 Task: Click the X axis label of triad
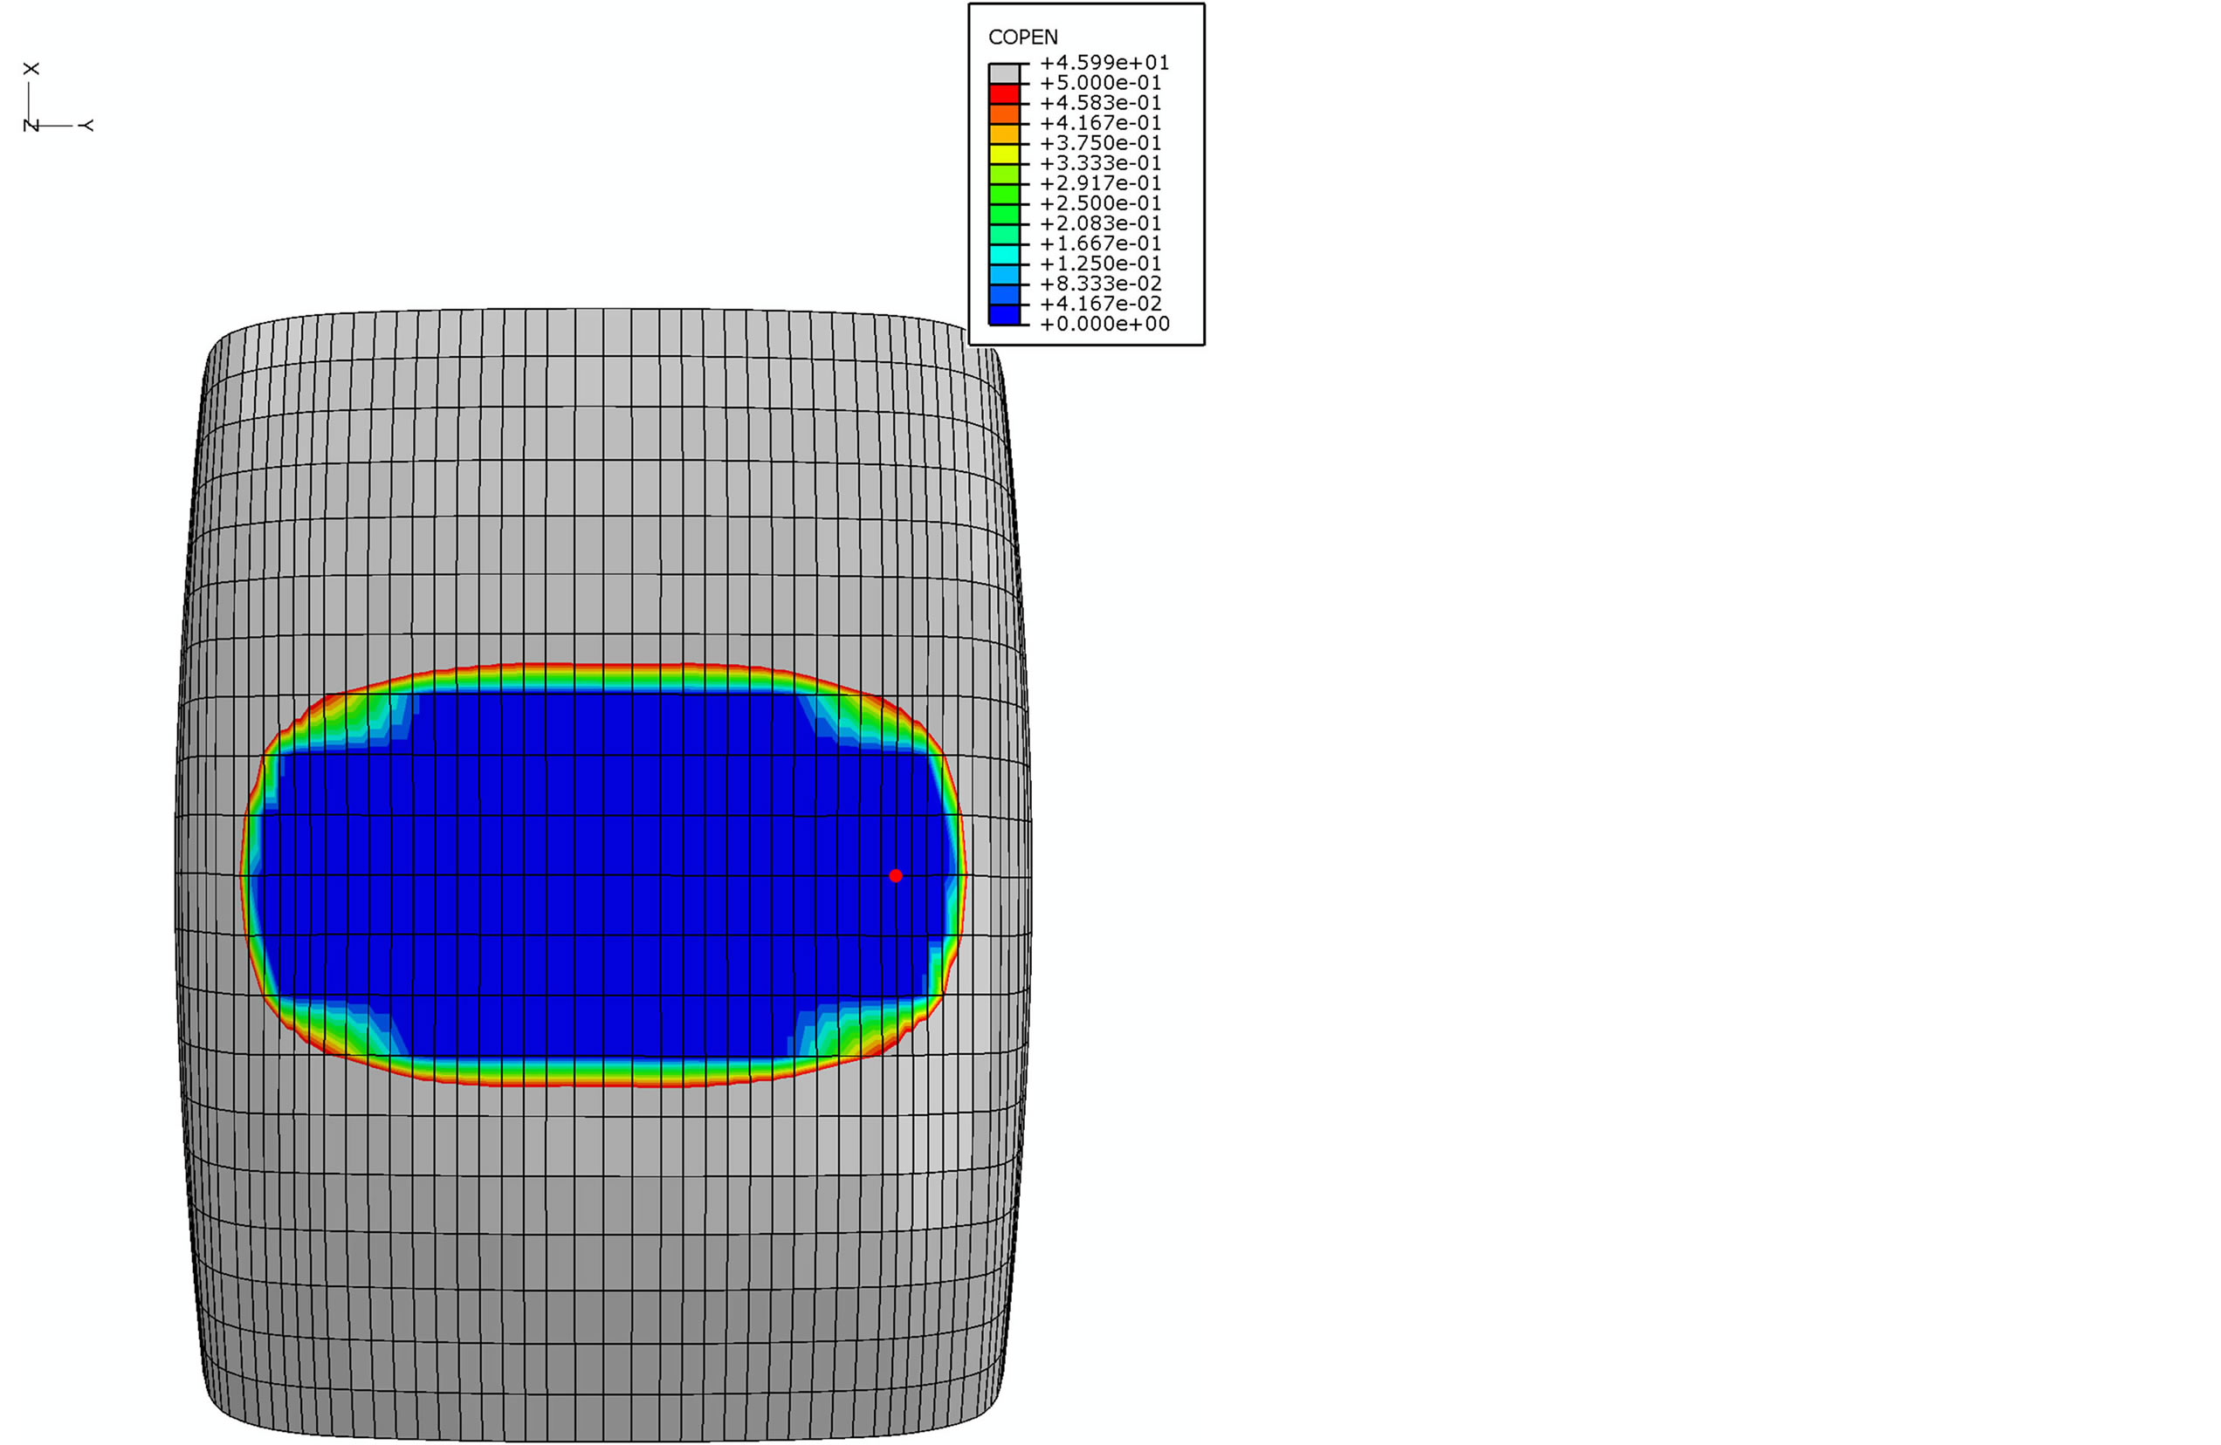(31, 69)
